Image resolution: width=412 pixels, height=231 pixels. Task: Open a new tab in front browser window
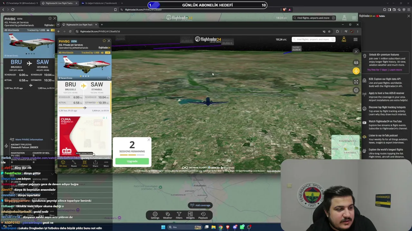(102, 25)
